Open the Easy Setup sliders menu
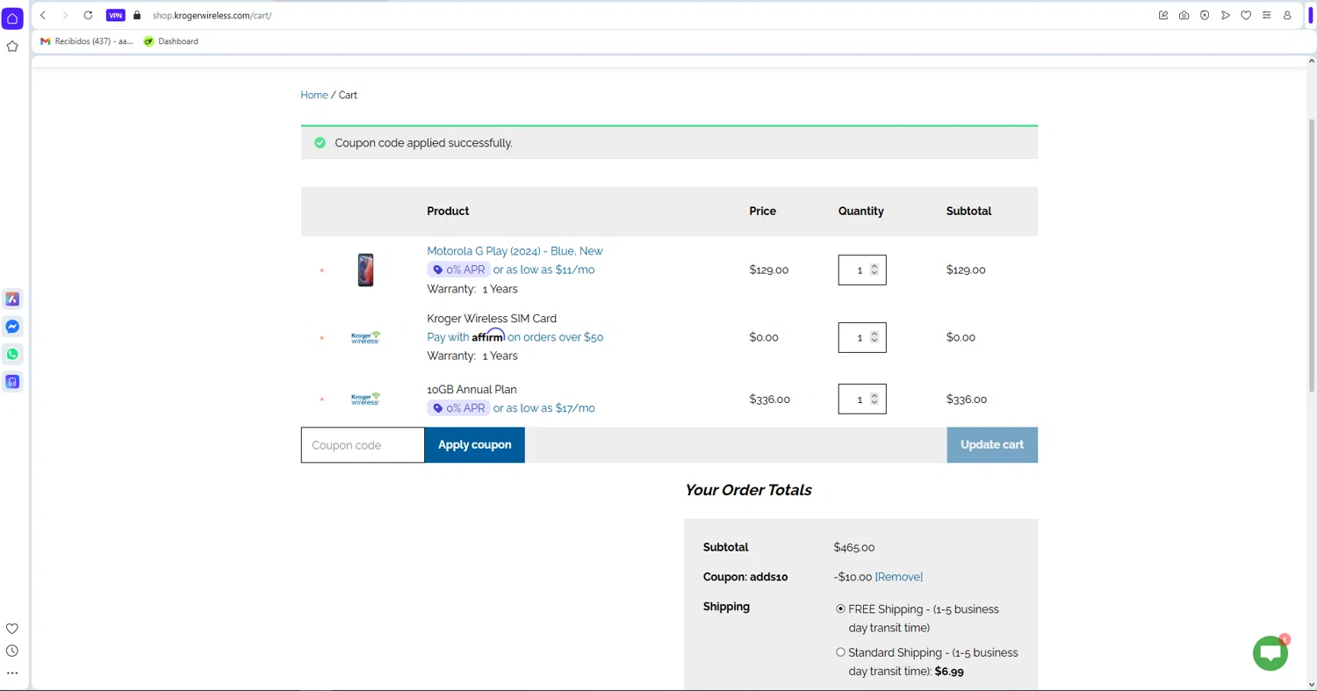1317x691 pixels. pyautogui.click(x=1266, y=15)
